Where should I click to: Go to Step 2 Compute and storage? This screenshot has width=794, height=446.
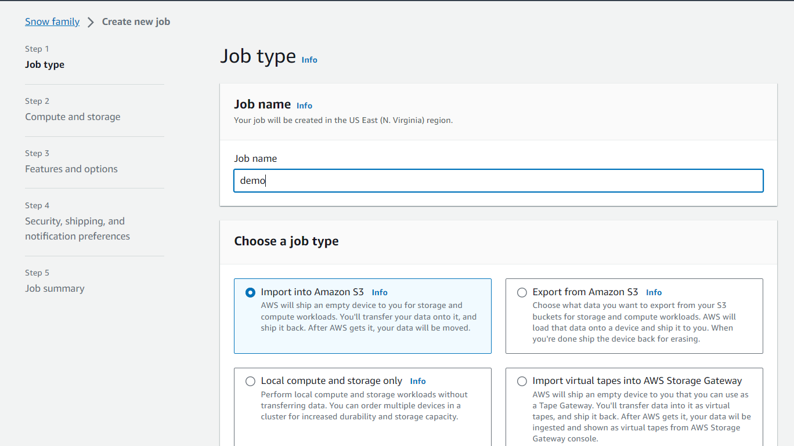click(73, 117)
